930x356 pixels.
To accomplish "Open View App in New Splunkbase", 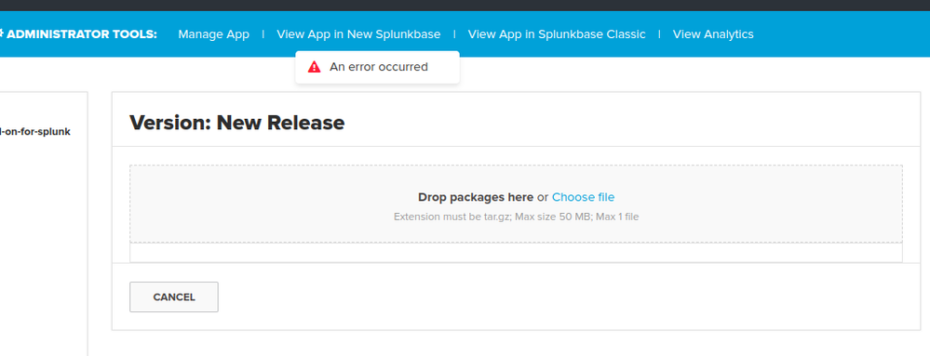I will tap(358, 34).
